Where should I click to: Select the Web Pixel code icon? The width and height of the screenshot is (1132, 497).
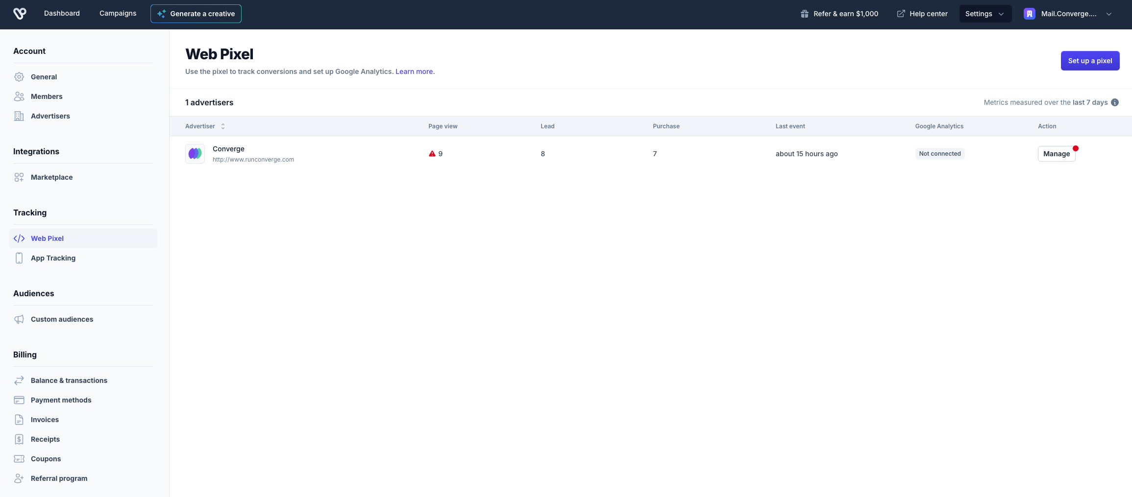pyautogui.click(x=19, y=238)
